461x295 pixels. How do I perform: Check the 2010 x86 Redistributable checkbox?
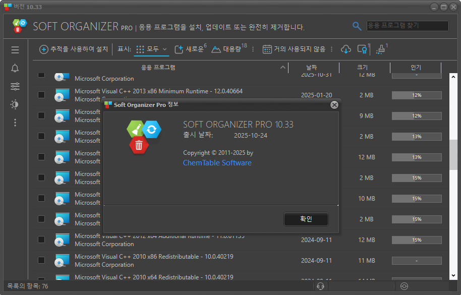(x=41, y=260)
